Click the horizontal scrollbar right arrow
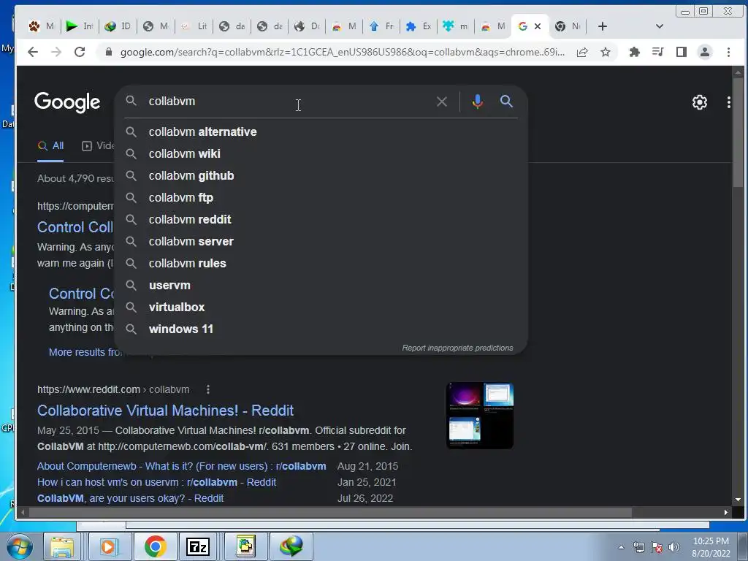 pyautogui.click(x=725, y=512)
